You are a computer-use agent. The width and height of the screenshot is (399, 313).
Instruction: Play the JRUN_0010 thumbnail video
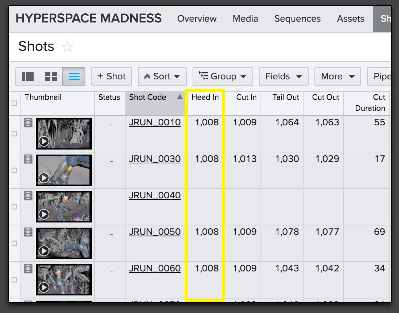[x=44, y=141]
